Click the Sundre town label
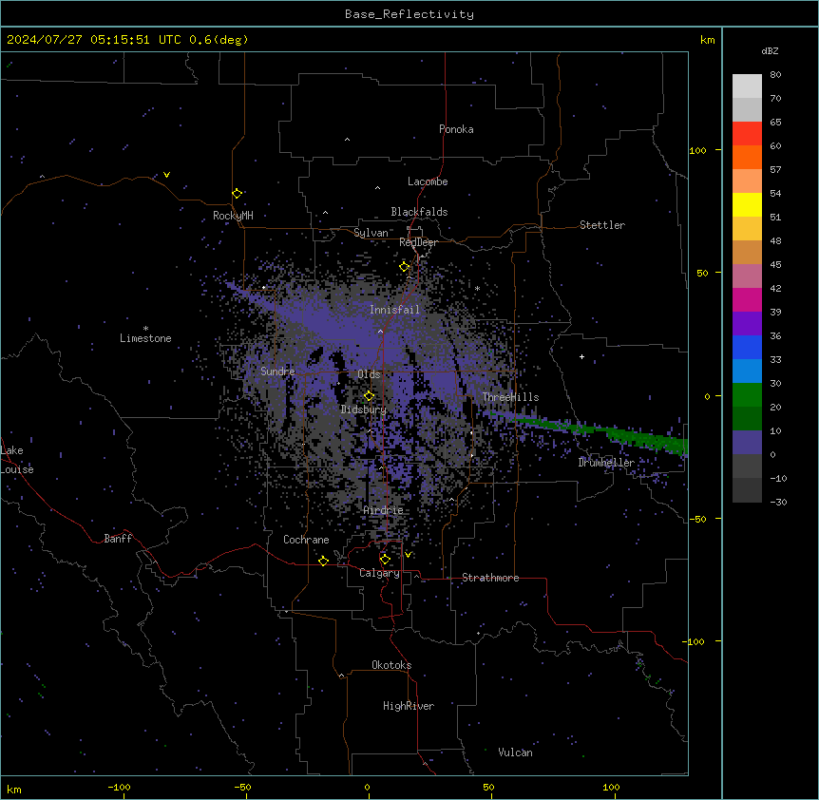 tap(277, 371)
